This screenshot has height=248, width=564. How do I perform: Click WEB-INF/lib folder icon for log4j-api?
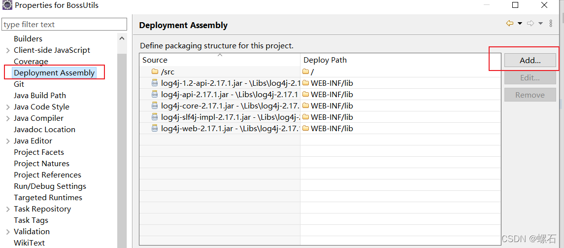[306, 94]
